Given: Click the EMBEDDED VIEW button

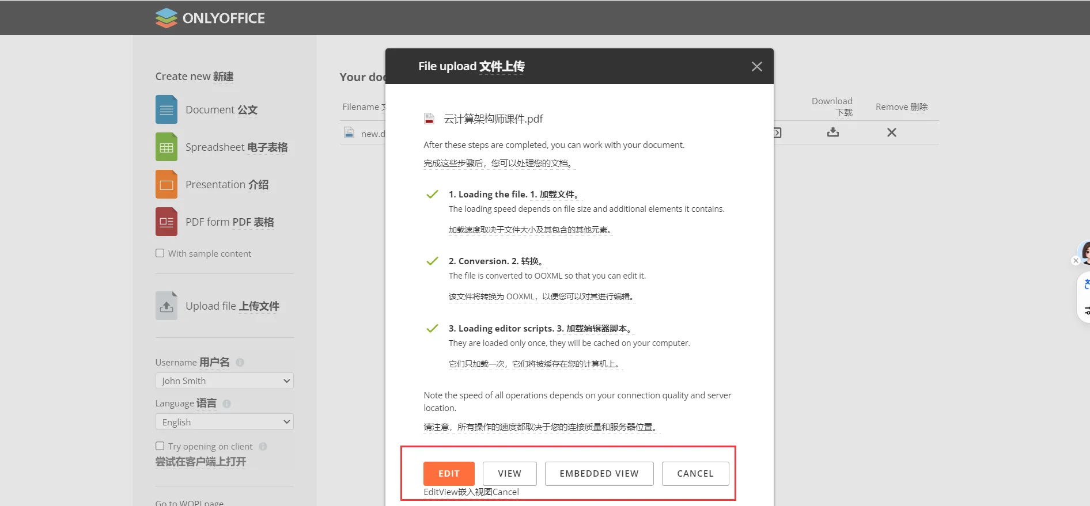Looking at the screenshot, I should pyautogui.click(x=599, y=474).
